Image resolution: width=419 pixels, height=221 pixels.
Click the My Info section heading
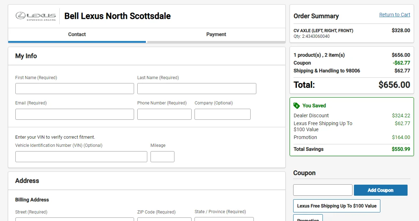point(26,56)
